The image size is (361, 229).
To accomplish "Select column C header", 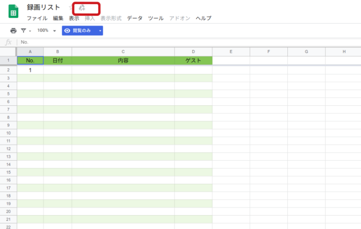I will pyautogui.click(x=123, y=51).
